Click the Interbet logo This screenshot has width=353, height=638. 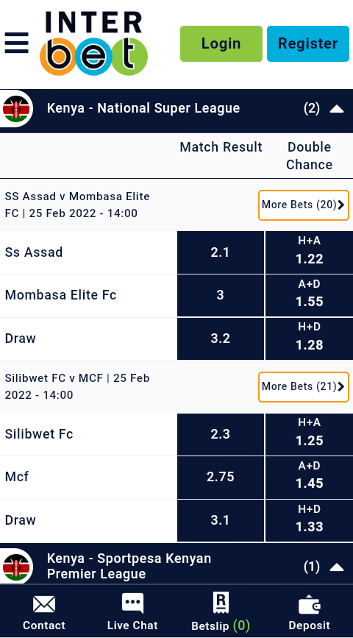(x=93, y=43)
